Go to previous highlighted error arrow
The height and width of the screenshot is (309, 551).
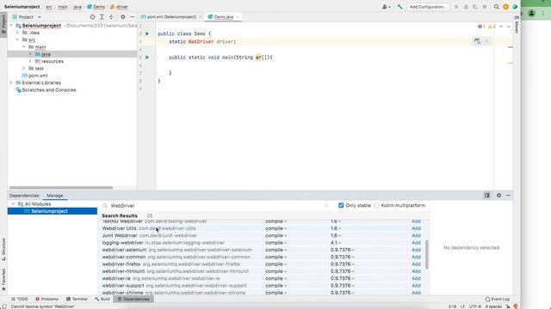click(x=501, y=27)
